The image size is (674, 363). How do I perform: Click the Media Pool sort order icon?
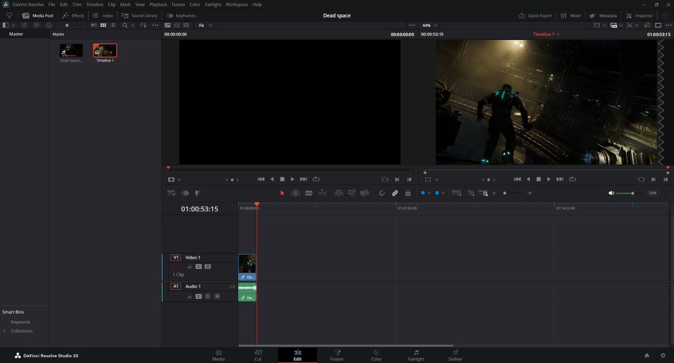pos(143,25)
